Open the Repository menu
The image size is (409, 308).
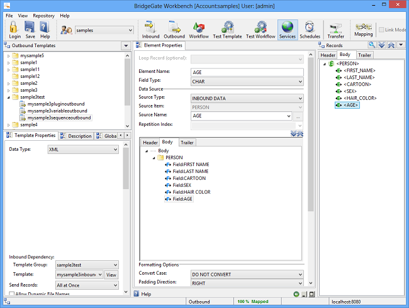(43, 16)
